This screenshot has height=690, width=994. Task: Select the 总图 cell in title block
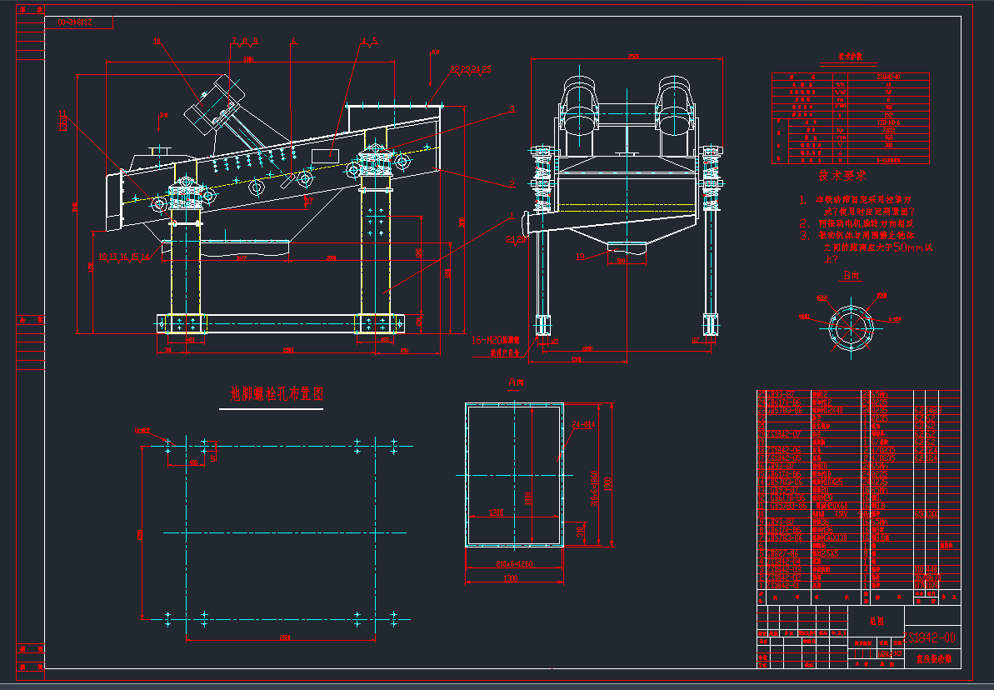pyautogui.click(x=876, y=621)
